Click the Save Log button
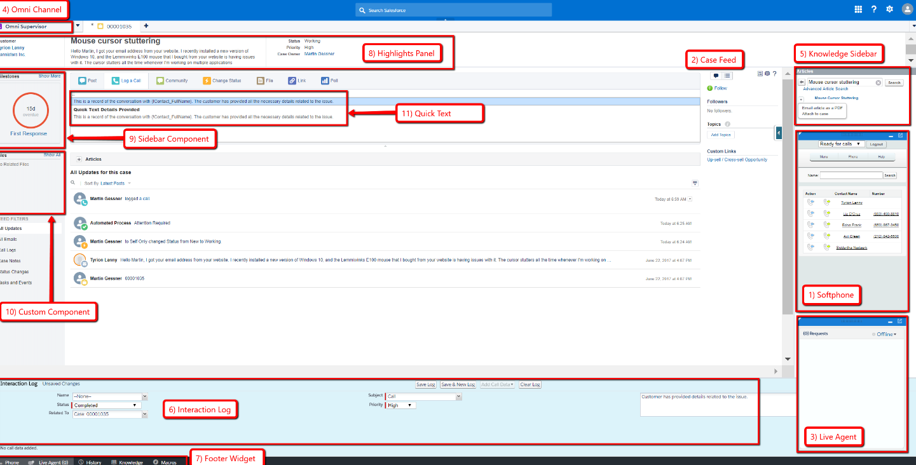The height and width of the screenshot is (465, 916). coord(426,384)
